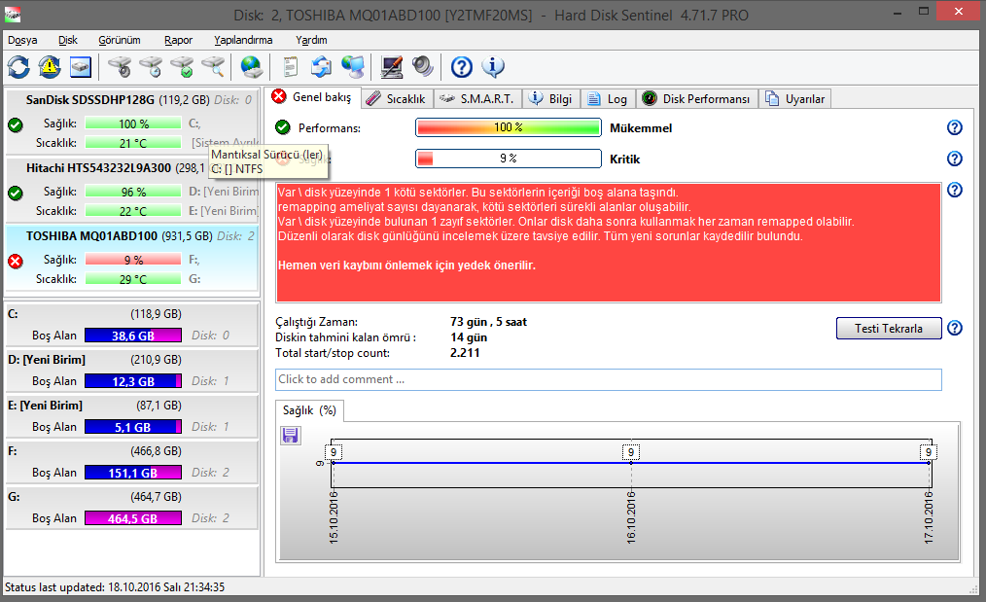Viewport: 986px width, 602px height.
Task: Click the 'Click to add comment' field
Action: (608, 379)
